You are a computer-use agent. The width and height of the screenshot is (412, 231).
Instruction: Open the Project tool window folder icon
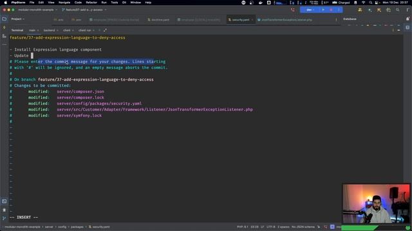click(5, 19)
